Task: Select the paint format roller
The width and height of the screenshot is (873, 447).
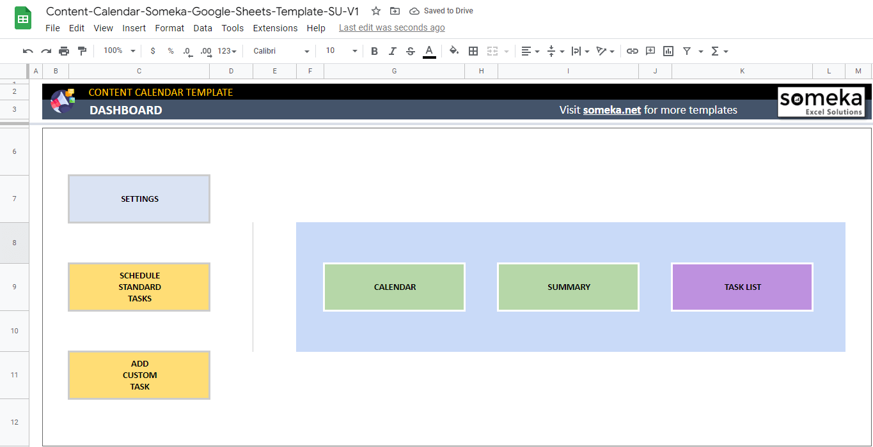Action: pyautogui.click(x=82, y=51)
